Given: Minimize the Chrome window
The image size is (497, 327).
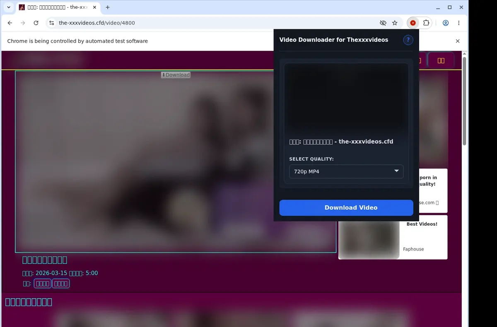Looking at the screenshot, I should click(439, 7).
